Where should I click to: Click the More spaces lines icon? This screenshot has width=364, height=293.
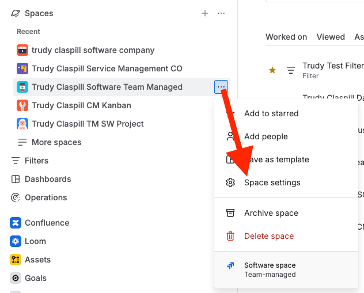pos(22,142)
